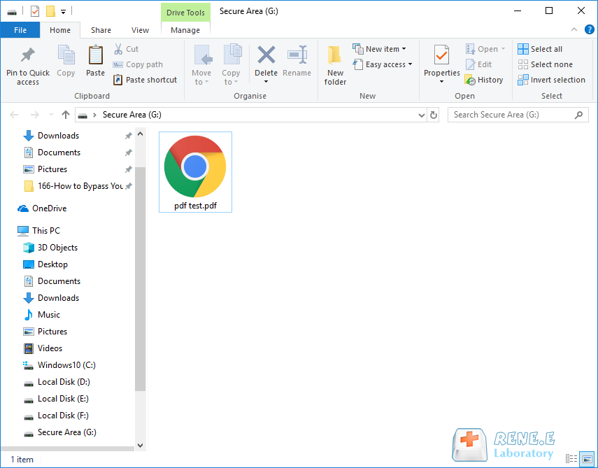598x468 pixels.
Task: Click Copy path in Clipboard group
Action: pyautogui.click(x=138, y=64)
